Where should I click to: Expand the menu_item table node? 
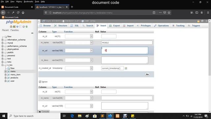(6, 75)
